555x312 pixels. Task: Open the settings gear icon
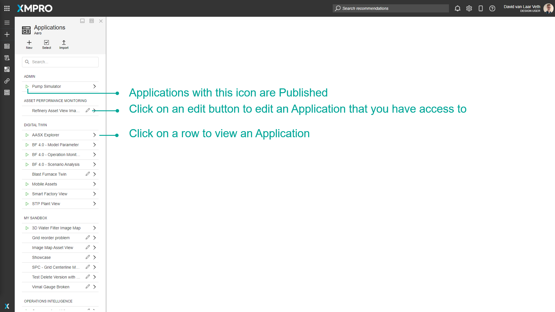tap(469, 8)
